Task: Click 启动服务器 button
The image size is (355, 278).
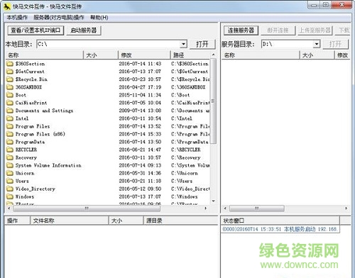Action: [x=84, y=30]
